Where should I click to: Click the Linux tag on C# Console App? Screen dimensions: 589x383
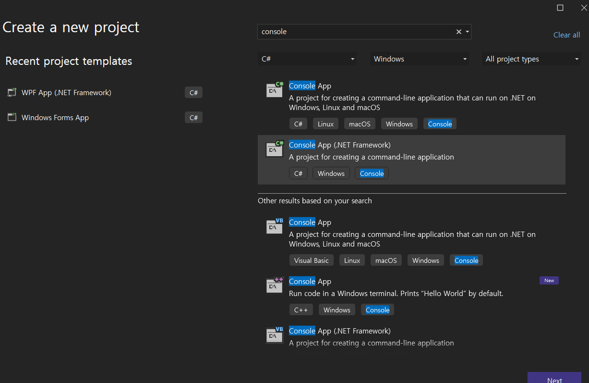pos(325,124)
